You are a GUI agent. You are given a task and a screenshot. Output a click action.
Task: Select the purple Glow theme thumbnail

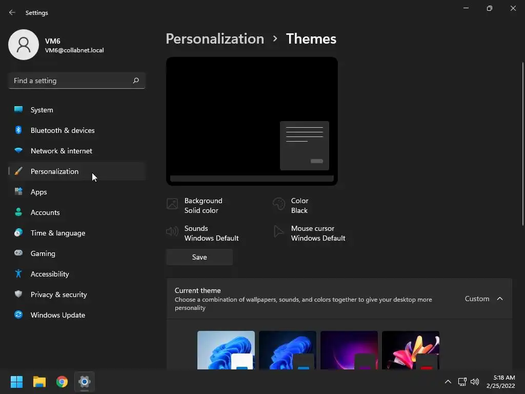(x=349, y=350)
